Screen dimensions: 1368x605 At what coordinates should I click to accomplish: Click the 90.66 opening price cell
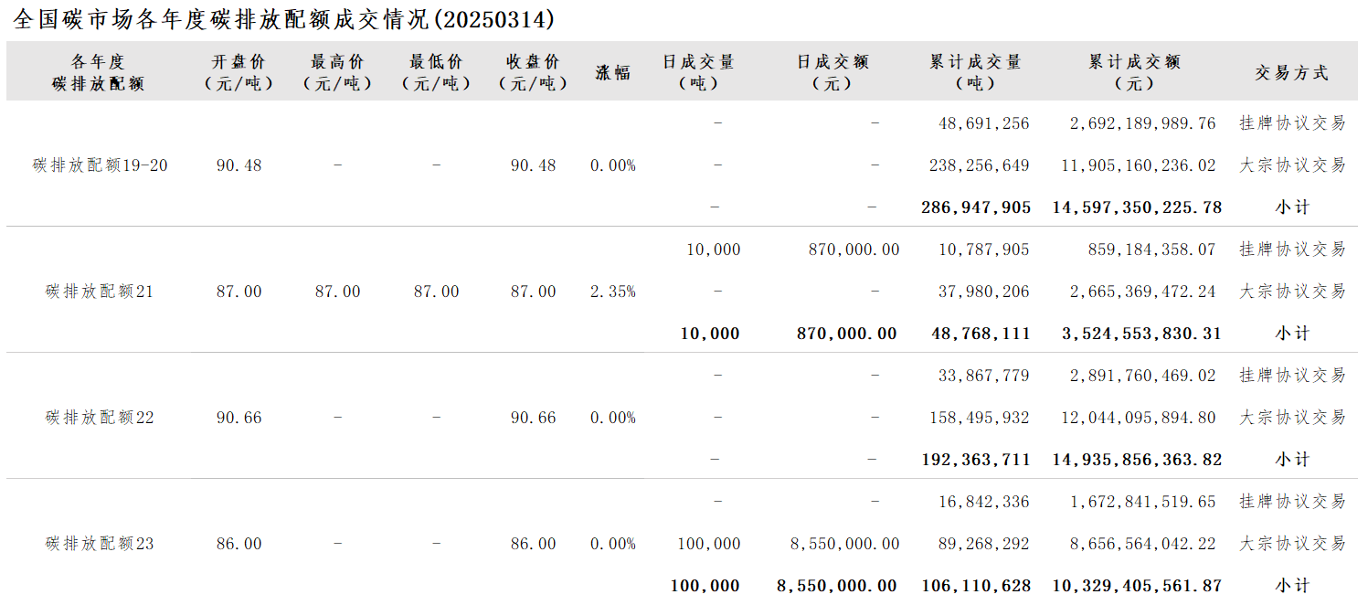tap(239, 418)
